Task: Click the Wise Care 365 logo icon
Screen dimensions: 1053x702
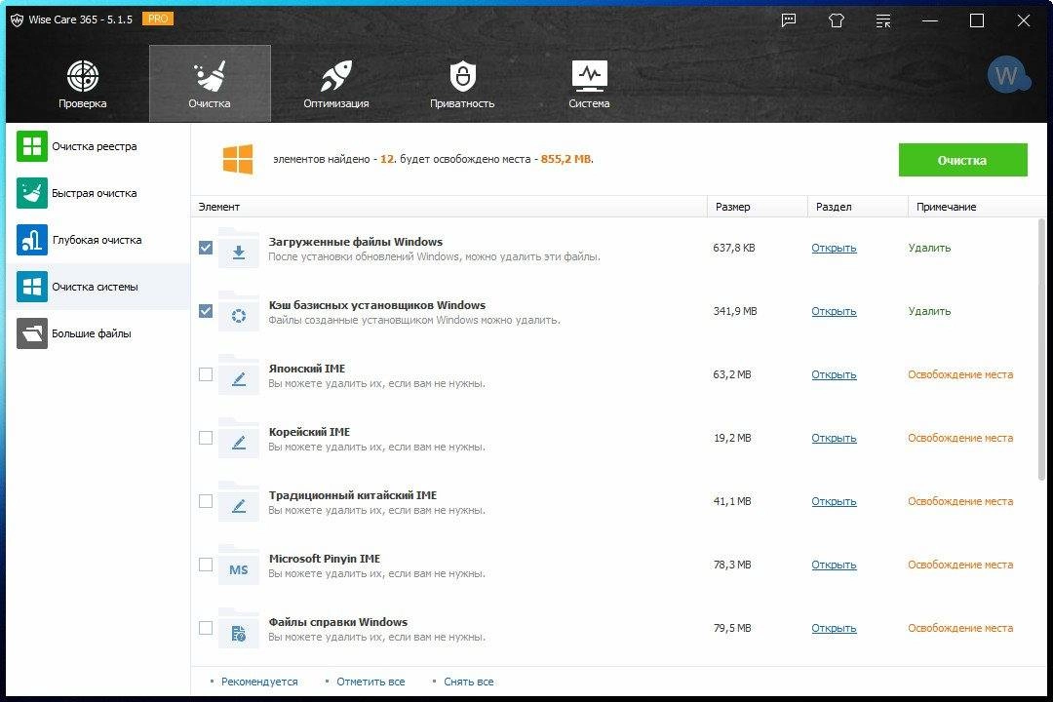Action: [17, 19]
